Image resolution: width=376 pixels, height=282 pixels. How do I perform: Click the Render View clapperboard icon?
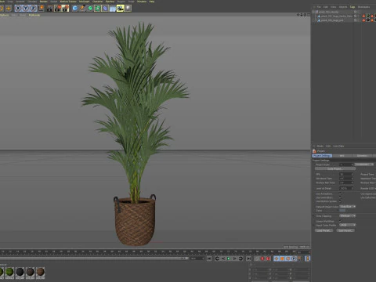[x=50, y=9]
